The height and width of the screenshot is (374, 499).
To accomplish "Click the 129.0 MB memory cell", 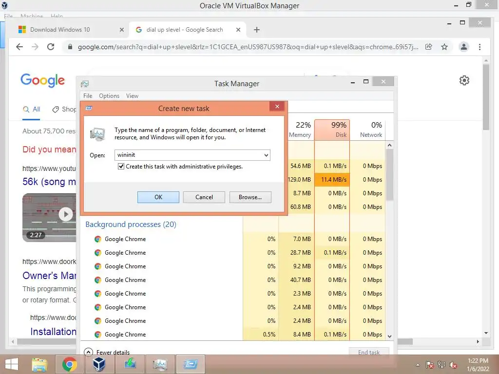I will pos(300,180).
